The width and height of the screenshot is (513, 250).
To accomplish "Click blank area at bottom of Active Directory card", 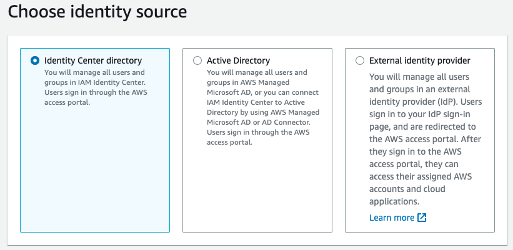I will point(257,200).
